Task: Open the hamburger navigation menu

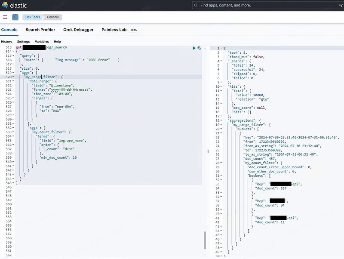Action: (x=5, y=17)
